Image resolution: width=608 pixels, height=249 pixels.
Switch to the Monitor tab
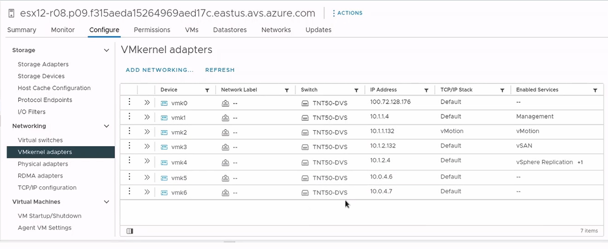tap(63, 30)
